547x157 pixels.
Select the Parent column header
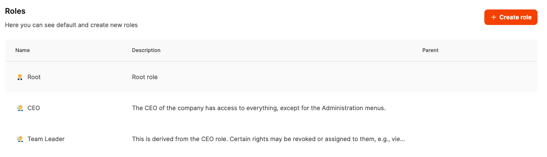tap(430, 50)
